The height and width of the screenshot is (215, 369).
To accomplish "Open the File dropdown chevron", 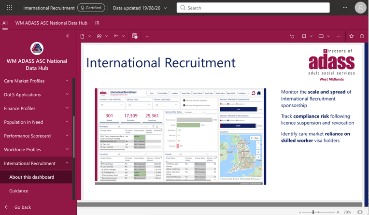I will 89,36.
